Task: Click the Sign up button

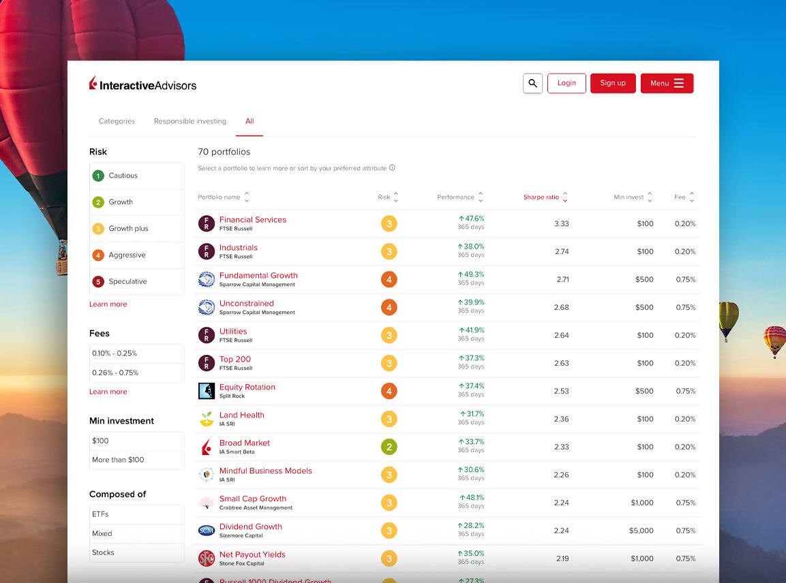Action: coord(612,82)
